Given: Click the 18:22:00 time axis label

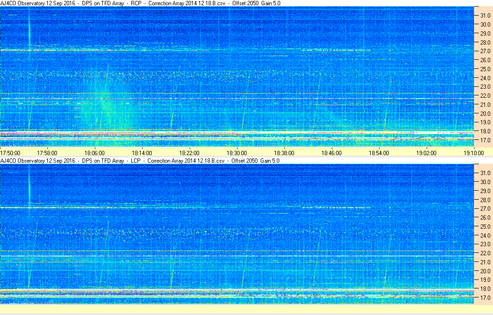Looking at the screenshot, I should 189,153.
